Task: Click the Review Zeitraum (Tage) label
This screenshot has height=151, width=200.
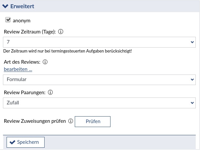Action: (x=30, y=32)
